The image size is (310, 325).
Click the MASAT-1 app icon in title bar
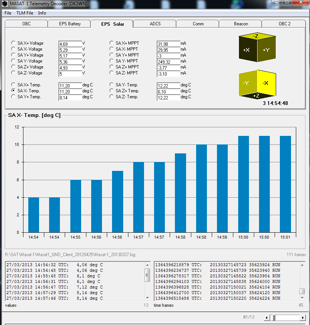tap(5, 4)
